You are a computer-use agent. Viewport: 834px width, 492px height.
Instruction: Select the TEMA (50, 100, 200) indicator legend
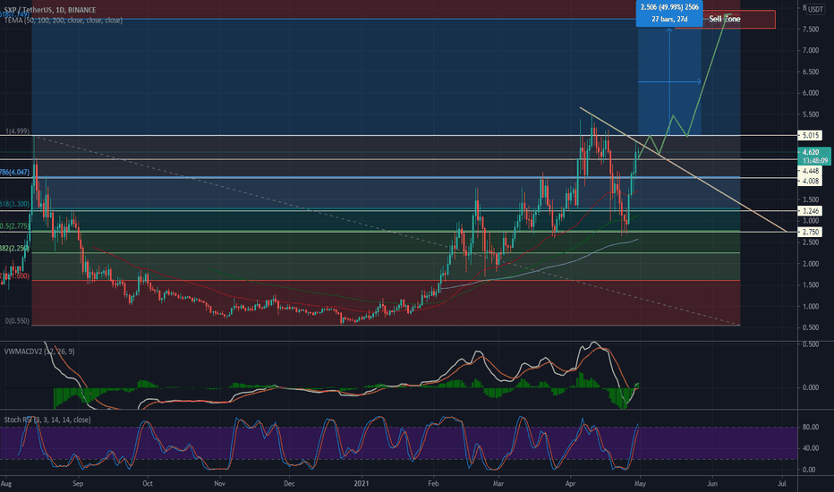pyautogui.click(x=64, y=21)
